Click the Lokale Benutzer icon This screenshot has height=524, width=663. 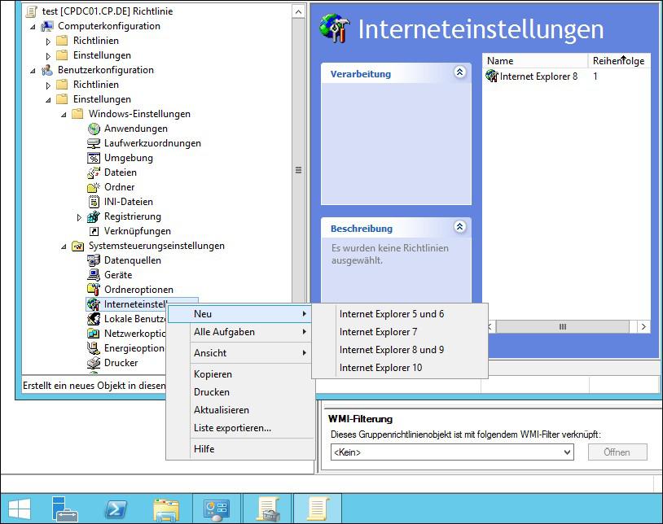point(94,319)
